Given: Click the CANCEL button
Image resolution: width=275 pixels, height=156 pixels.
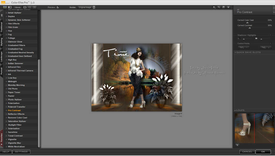Looking at the screenshot, I should pyautogui.click(x=247, y=152).
